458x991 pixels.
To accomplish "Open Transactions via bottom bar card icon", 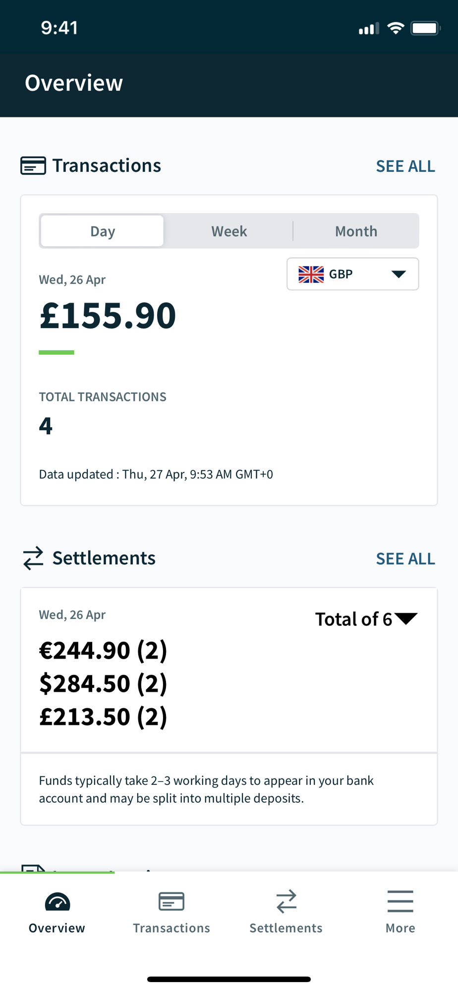I will tap(172, 902).
